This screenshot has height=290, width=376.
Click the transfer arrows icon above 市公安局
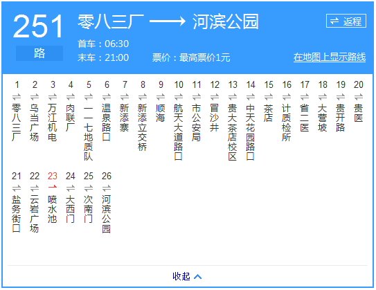[x=197, y=97]
